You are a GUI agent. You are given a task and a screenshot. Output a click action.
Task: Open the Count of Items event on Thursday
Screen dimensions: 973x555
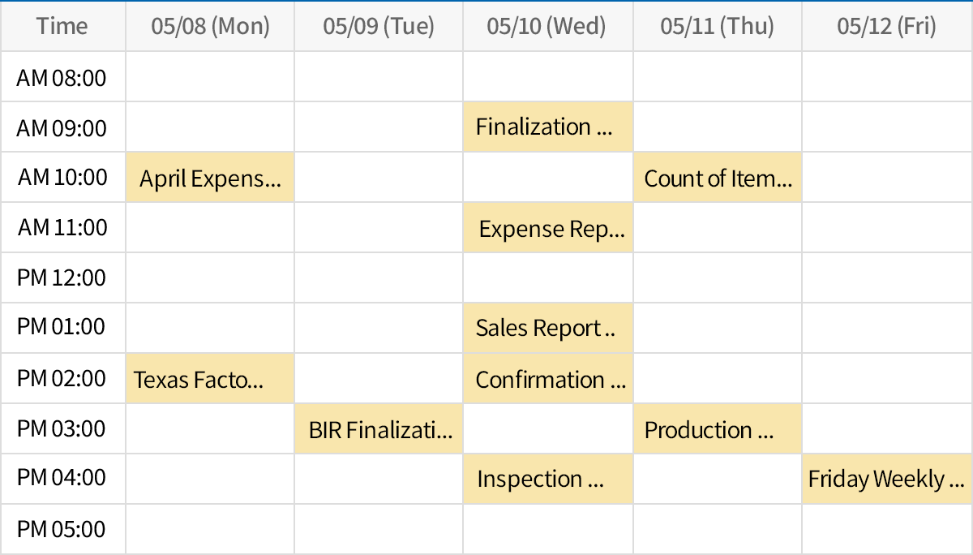[x=717, y=178]
